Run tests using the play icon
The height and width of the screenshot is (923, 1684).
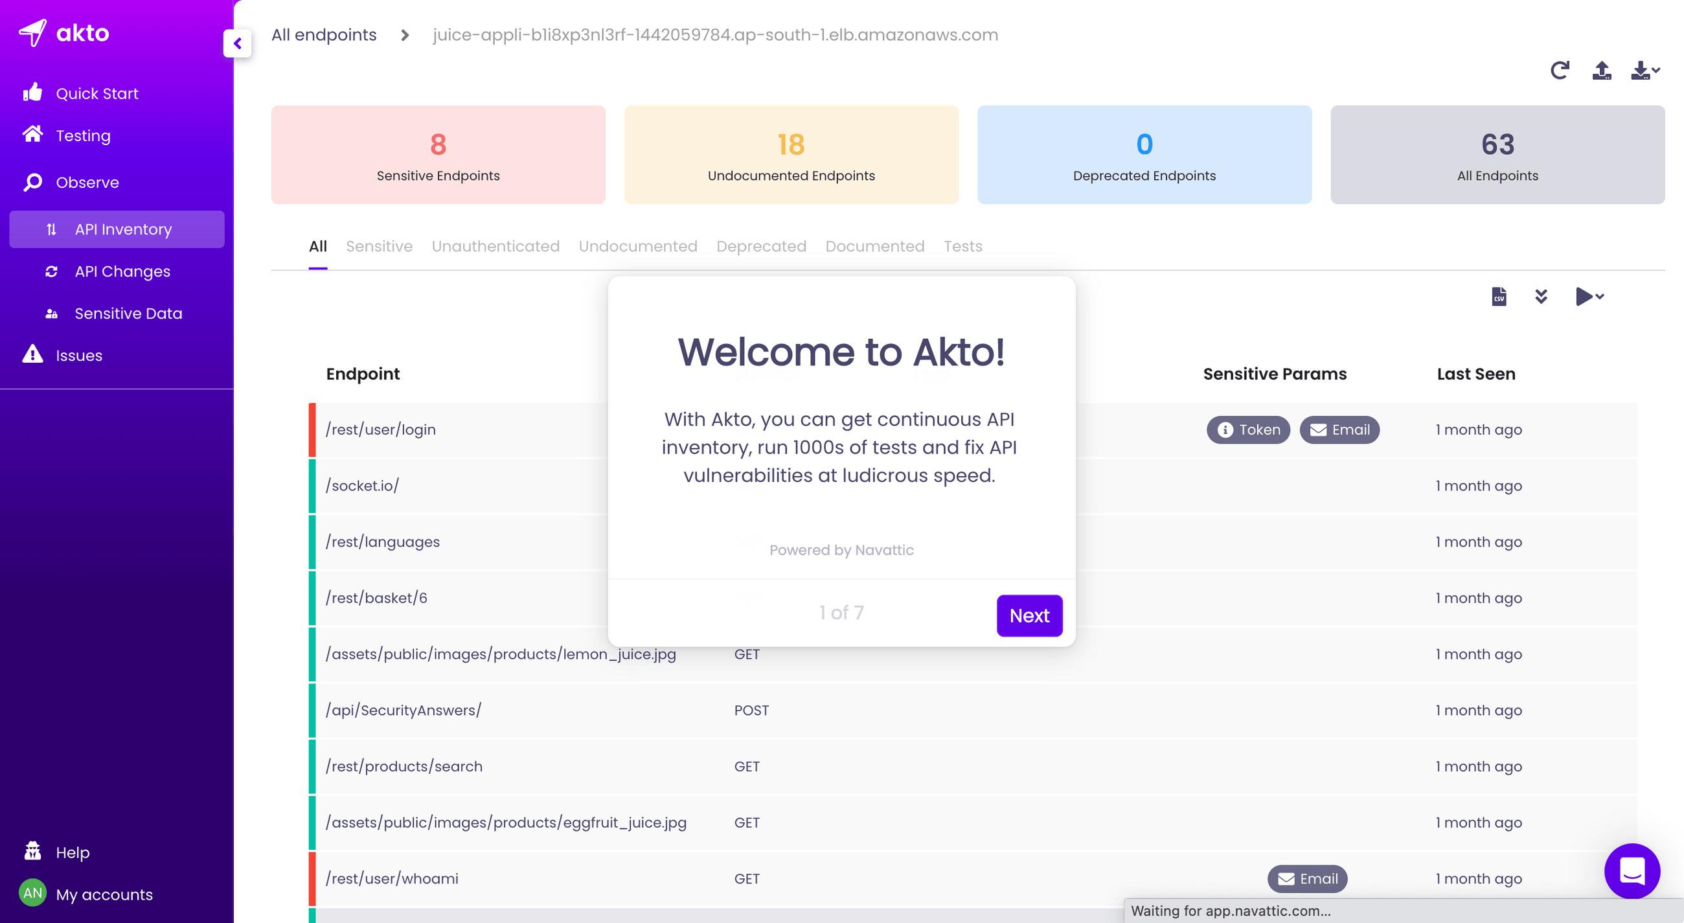pyautogui.click(x=1584, y=297)
